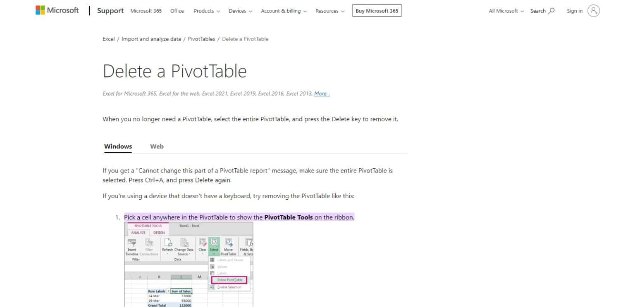Expand the Resources menu
Image resolution: width=635 pixels, height=307 pixels.
coord(330,11)
